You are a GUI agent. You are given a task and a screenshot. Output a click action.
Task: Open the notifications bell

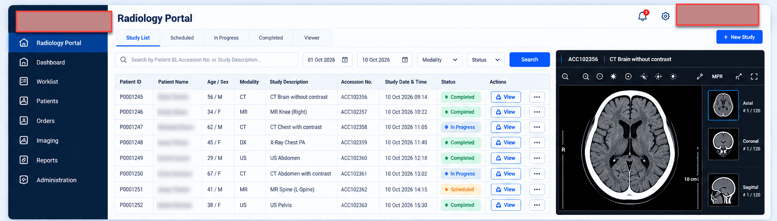pyautogui.click(x=642, y=16)
